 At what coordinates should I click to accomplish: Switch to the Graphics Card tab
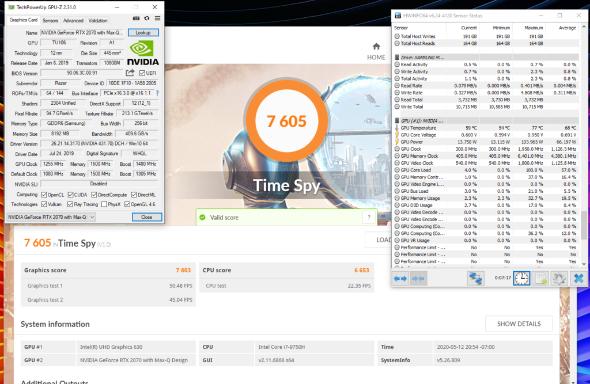23,20
